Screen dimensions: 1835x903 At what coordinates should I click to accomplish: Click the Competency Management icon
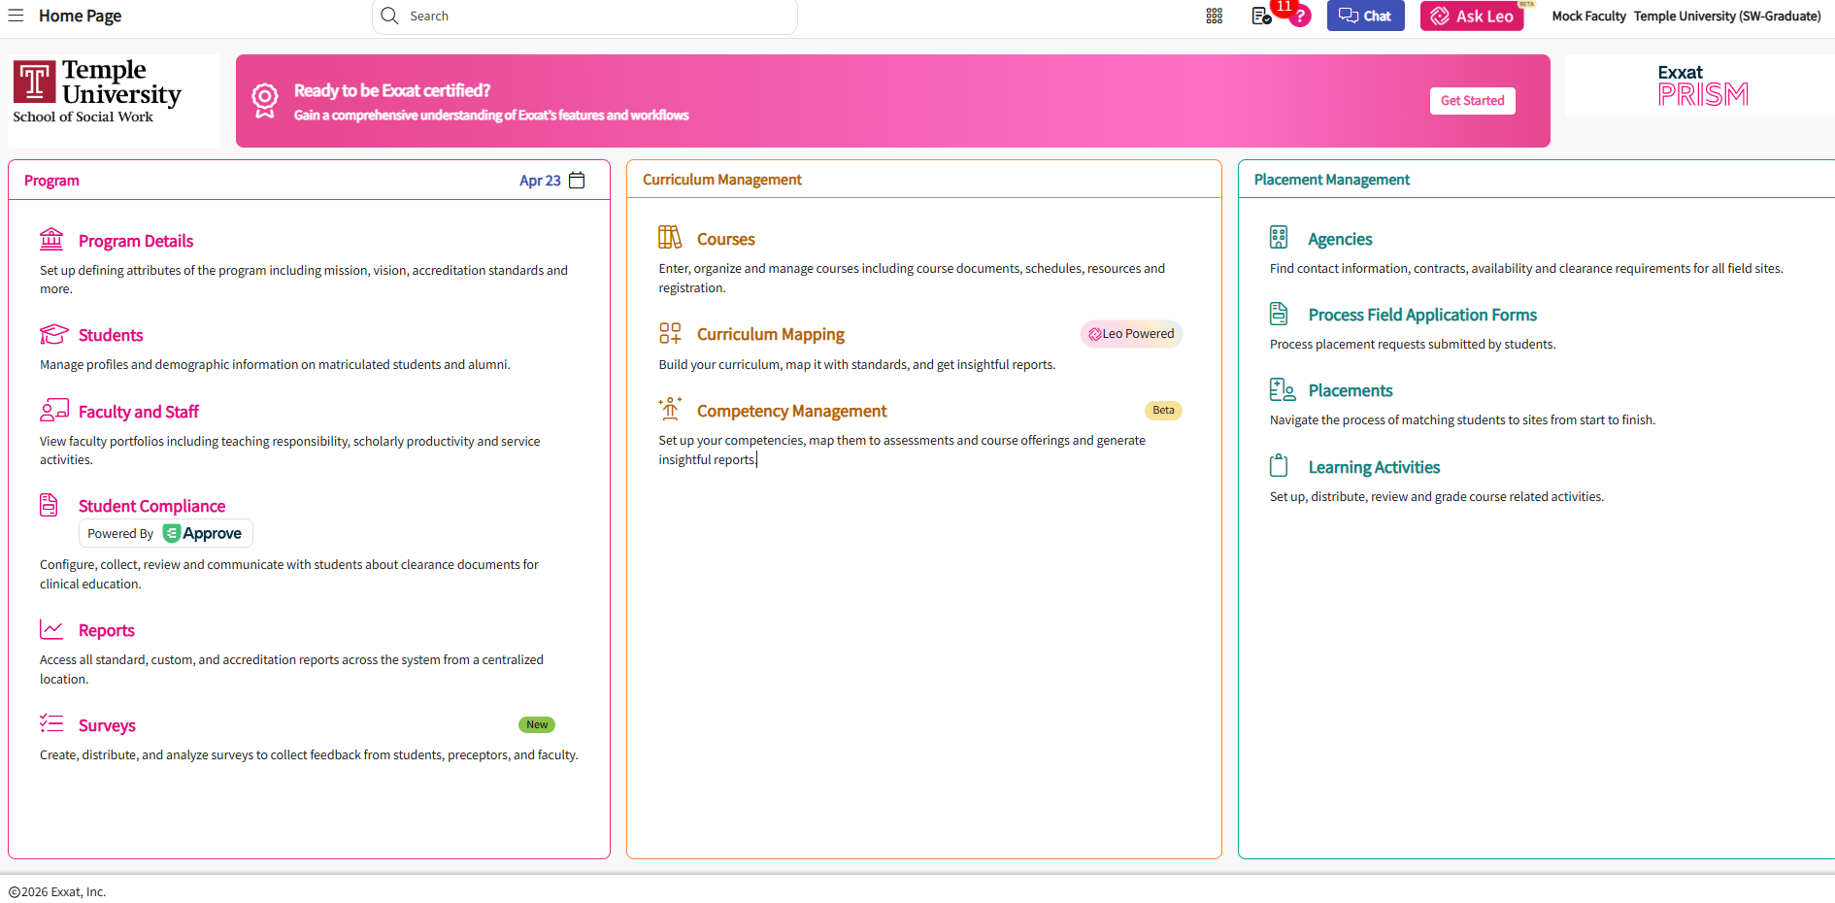click(x=670, y=409)
